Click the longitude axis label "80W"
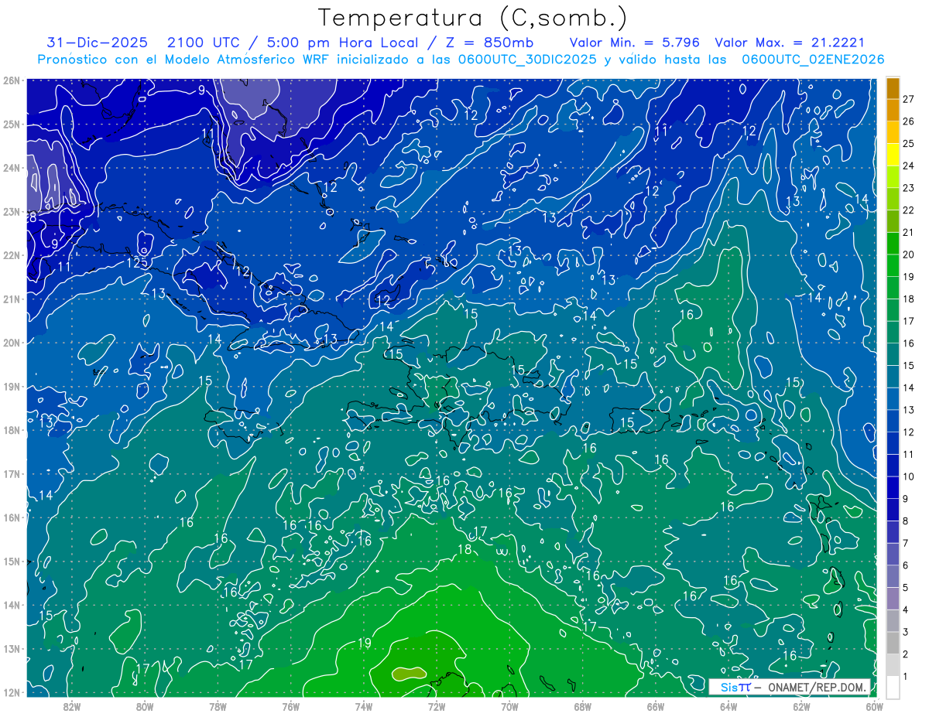Image resolution: width=929 pixels, height=717 pixels. pyautogui.click(x=145, y=705)
